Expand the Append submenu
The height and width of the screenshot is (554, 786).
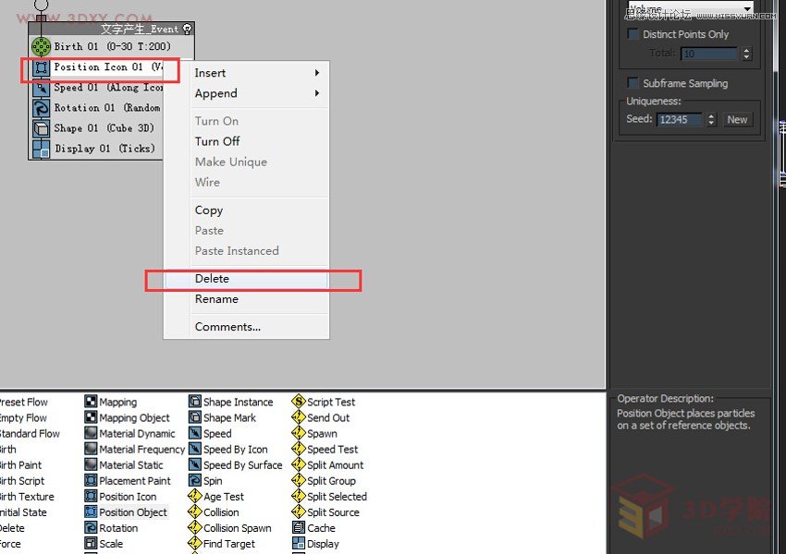click(257, 93)
